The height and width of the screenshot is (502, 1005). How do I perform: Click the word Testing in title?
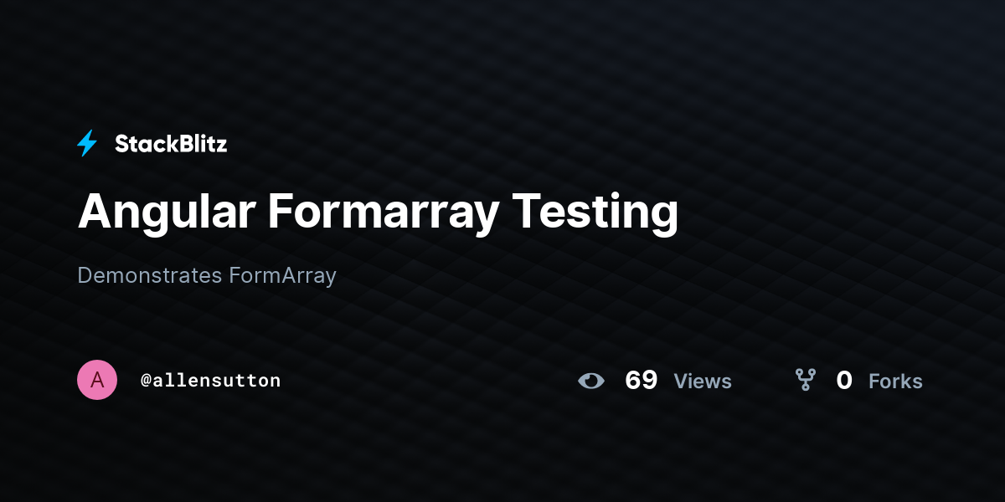[595, 213]
